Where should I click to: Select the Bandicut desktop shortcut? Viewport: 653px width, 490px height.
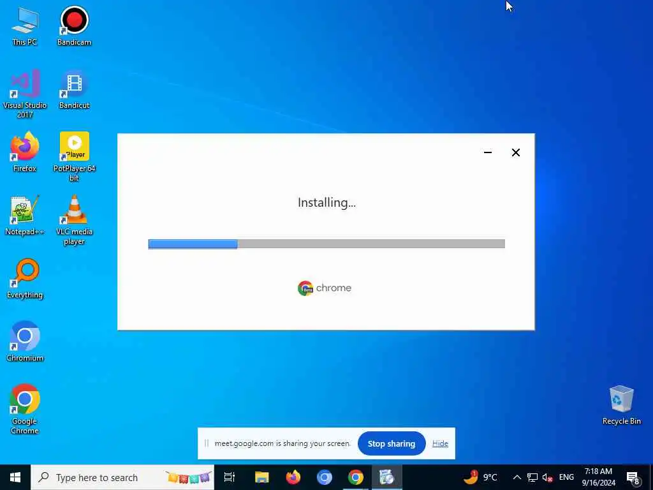[x=74, y=89]
